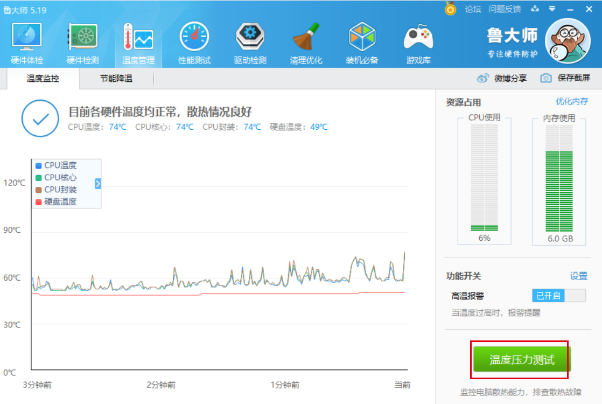
Task: Select the 温度监控 tab
Action: (43, 79)
